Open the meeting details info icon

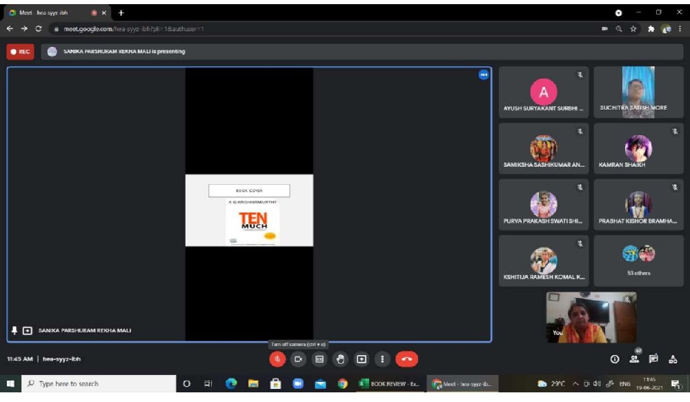click(x=614, y=359)
